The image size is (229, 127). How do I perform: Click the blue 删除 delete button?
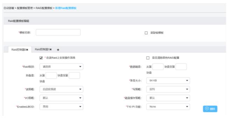click(x=210, y=109)
